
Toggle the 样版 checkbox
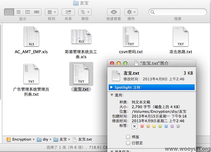(128, 137)
